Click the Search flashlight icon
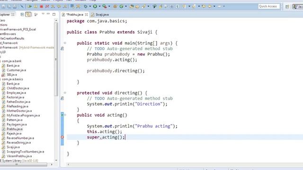Screen dimensions: 303x170 point(144,7)
